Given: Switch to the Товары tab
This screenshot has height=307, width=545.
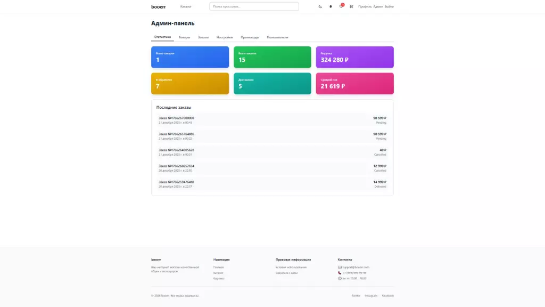Looking at the screenshot, I should (x=184, y=37).
